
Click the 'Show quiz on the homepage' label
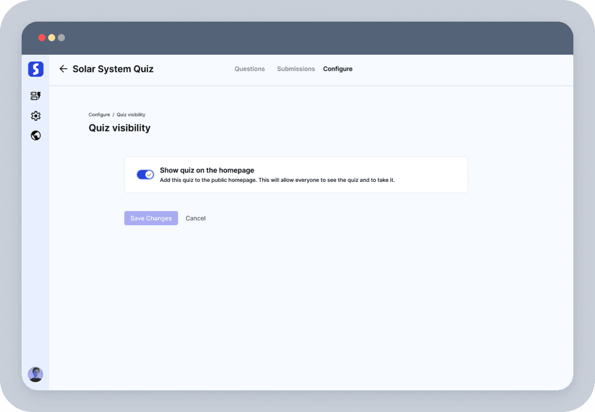(207, 170)
